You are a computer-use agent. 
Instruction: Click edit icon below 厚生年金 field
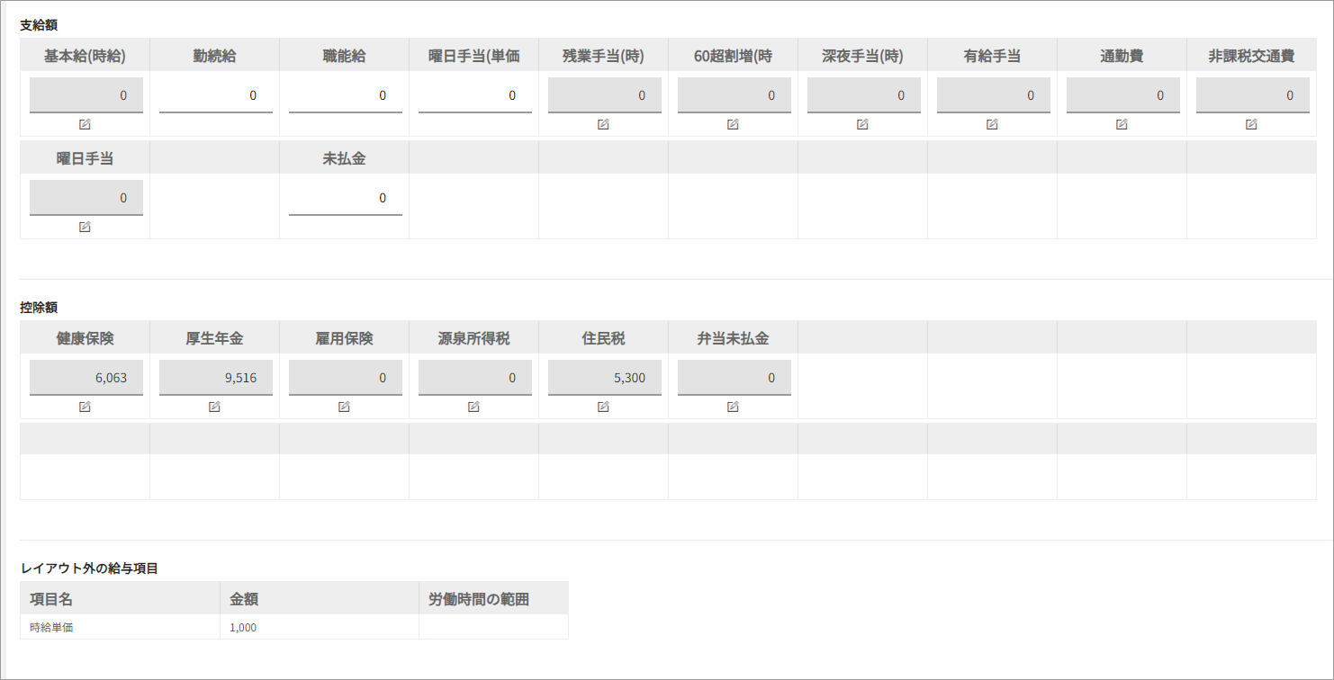[x=214, y=407]
